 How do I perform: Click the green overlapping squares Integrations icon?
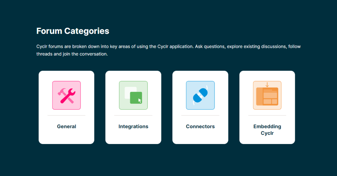point(133,95)
